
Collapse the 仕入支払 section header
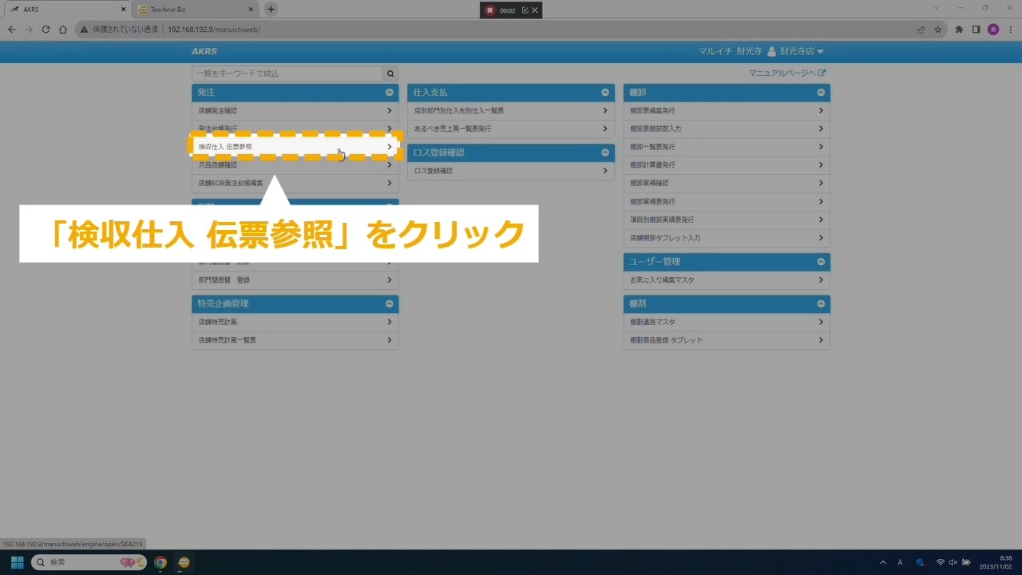(x=604, y=93)
